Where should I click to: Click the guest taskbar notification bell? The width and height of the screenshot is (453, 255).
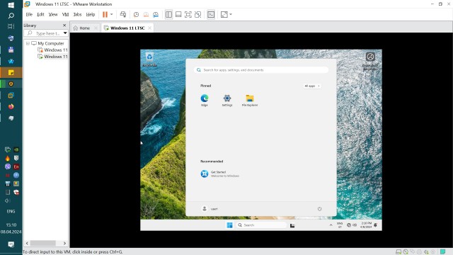tap(376, 225)
